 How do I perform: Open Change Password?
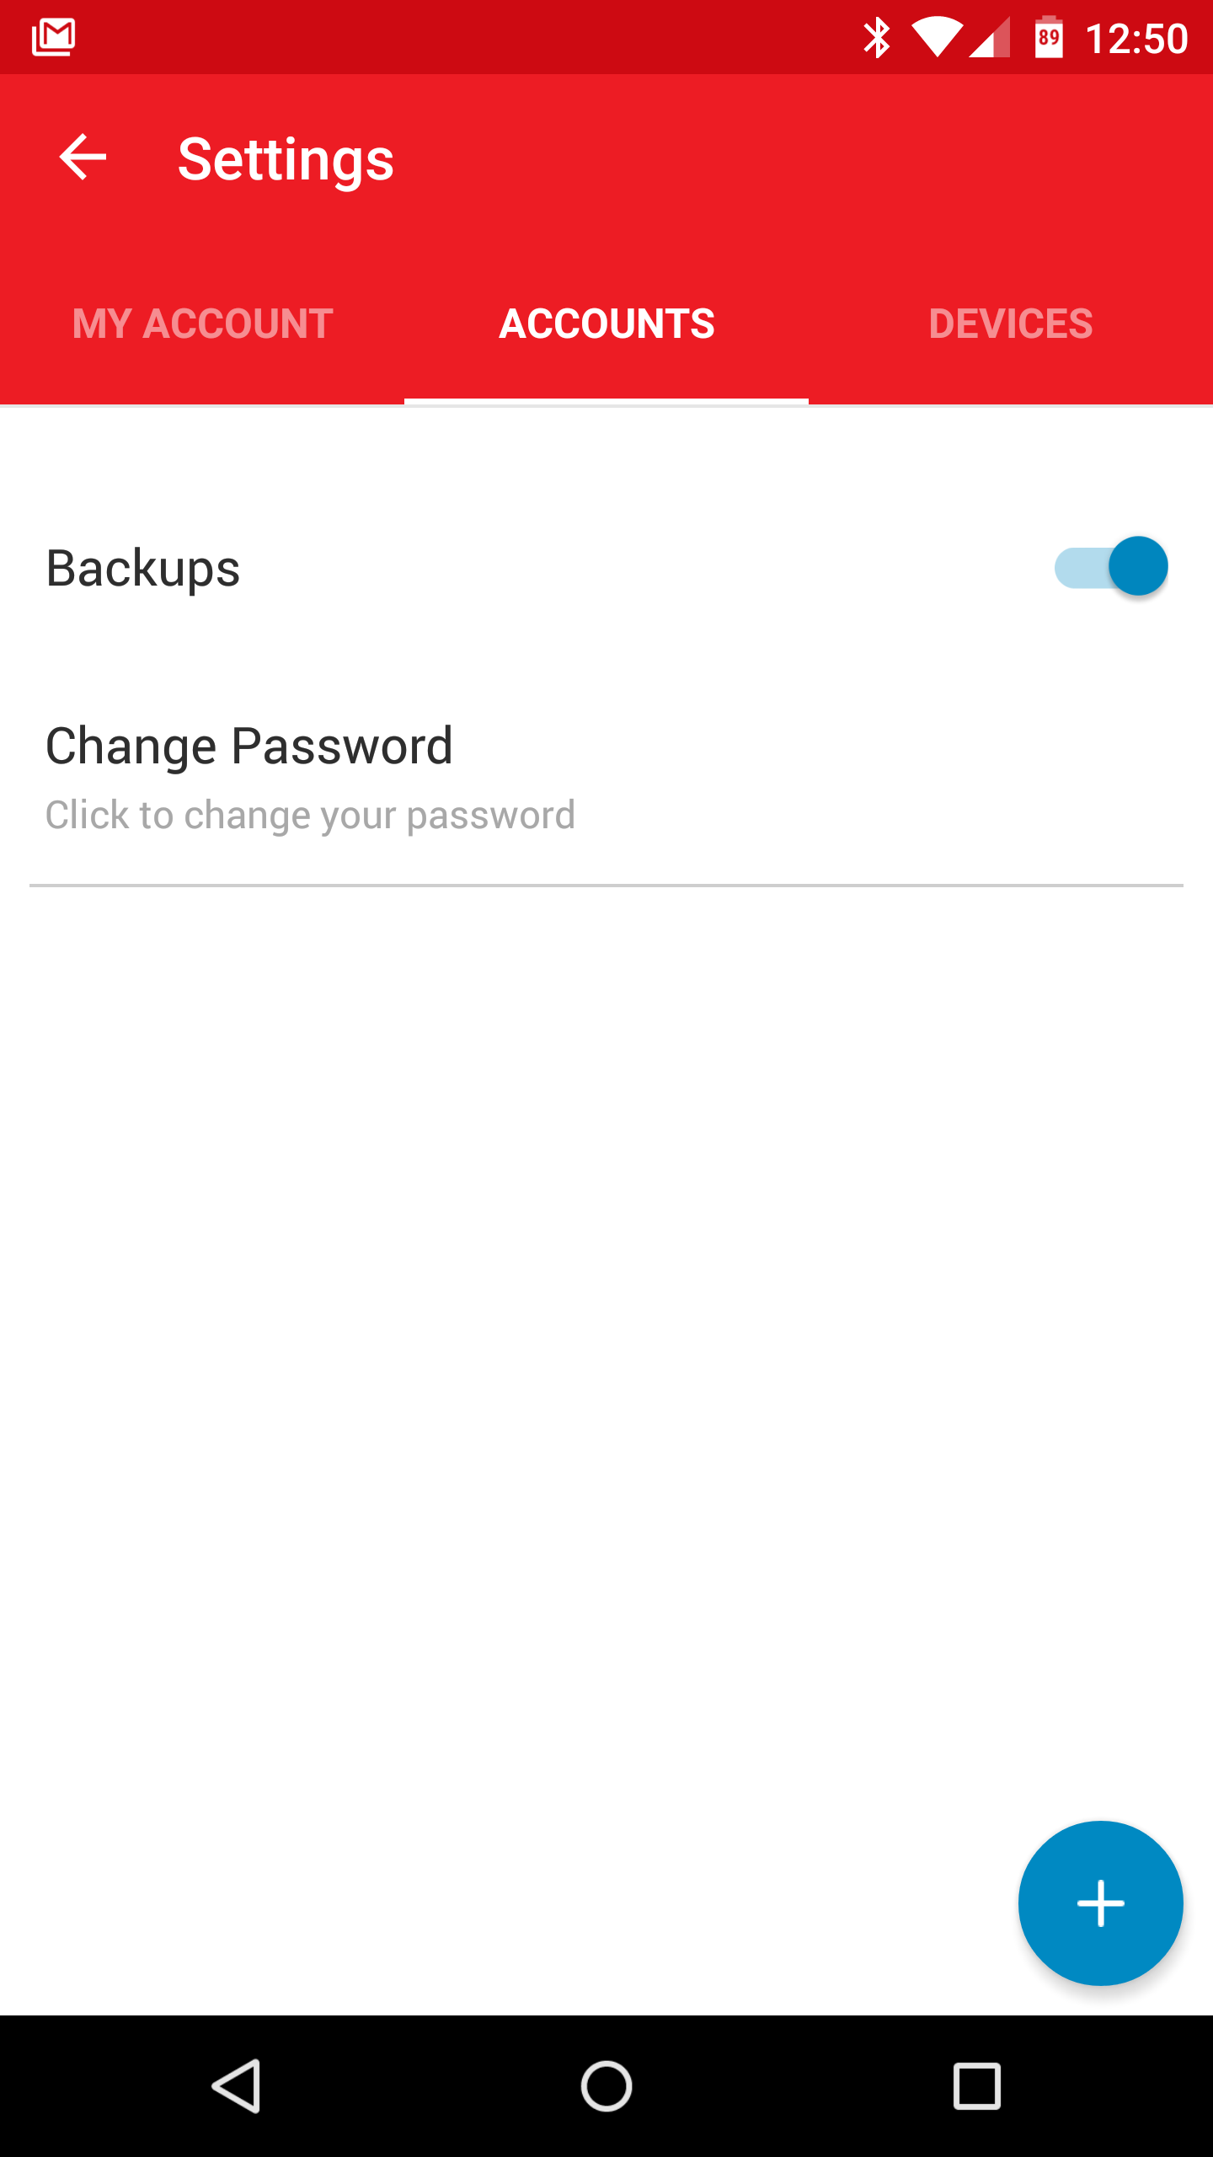coord(248,745)
